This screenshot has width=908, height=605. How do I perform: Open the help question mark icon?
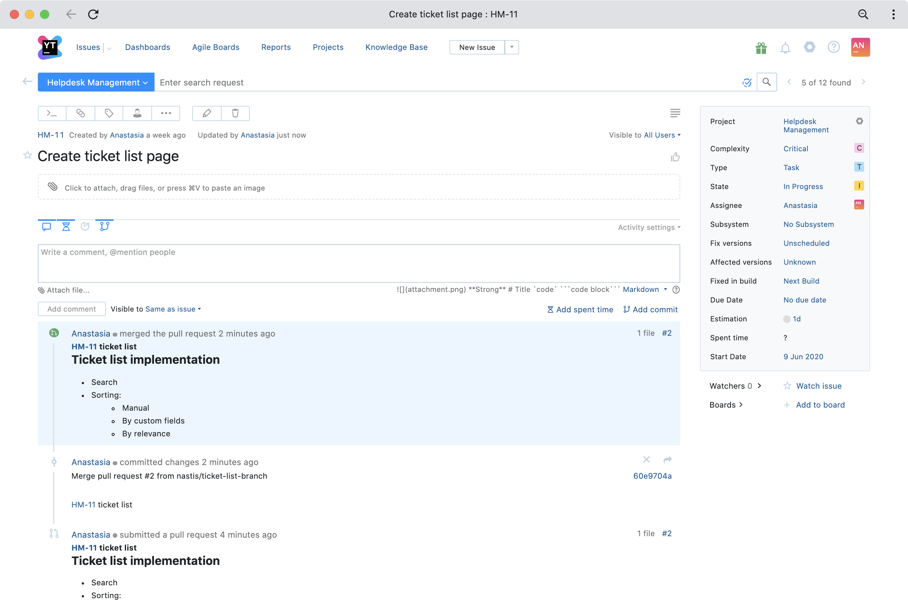coord(833,47)
